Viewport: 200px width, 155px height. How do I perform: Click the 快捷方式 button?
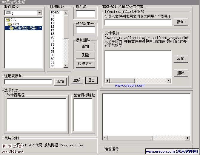point(85,64)
